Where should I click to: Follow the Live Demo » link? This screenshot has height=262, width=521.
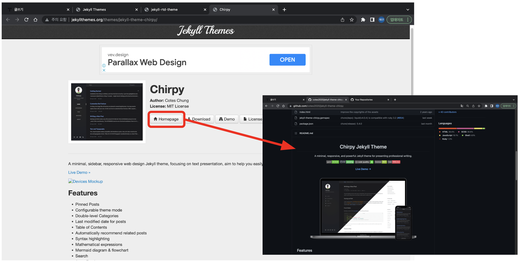[79, 173]
